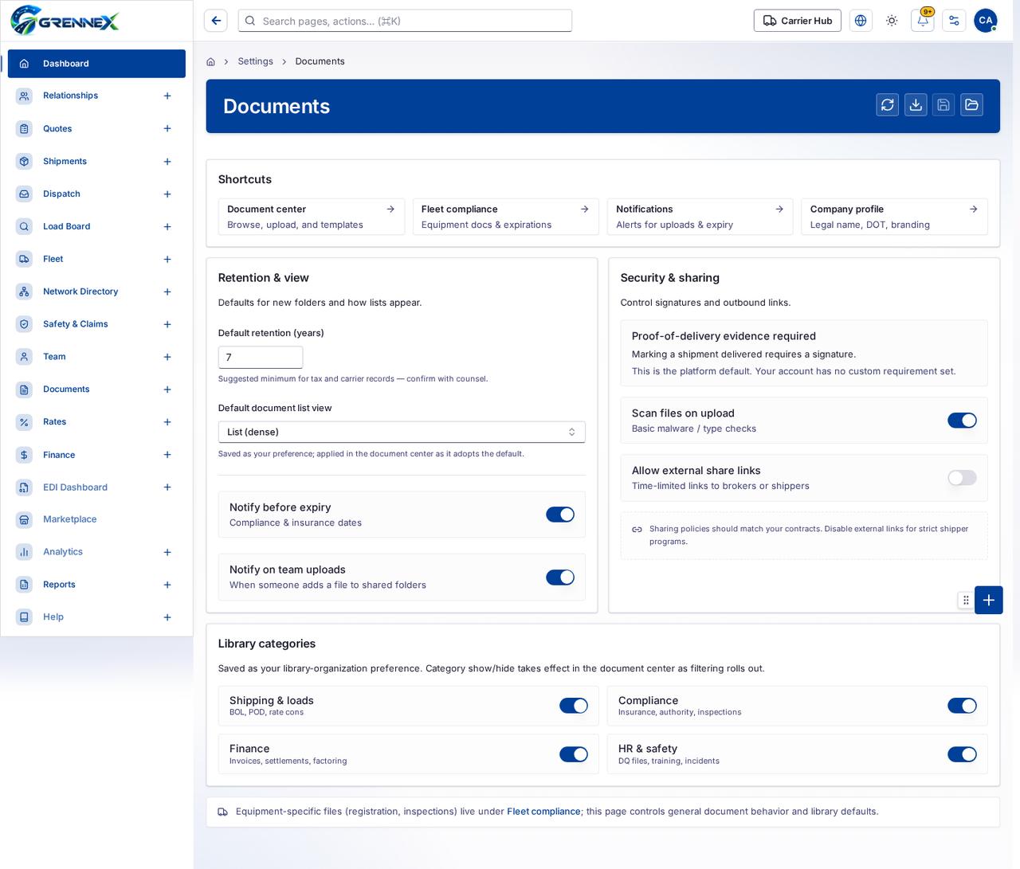The image size is (1020, 869).
Task: Expand the EDI Dashboard sidebar section
Action: pyautogui.click(x=167, y=487)
